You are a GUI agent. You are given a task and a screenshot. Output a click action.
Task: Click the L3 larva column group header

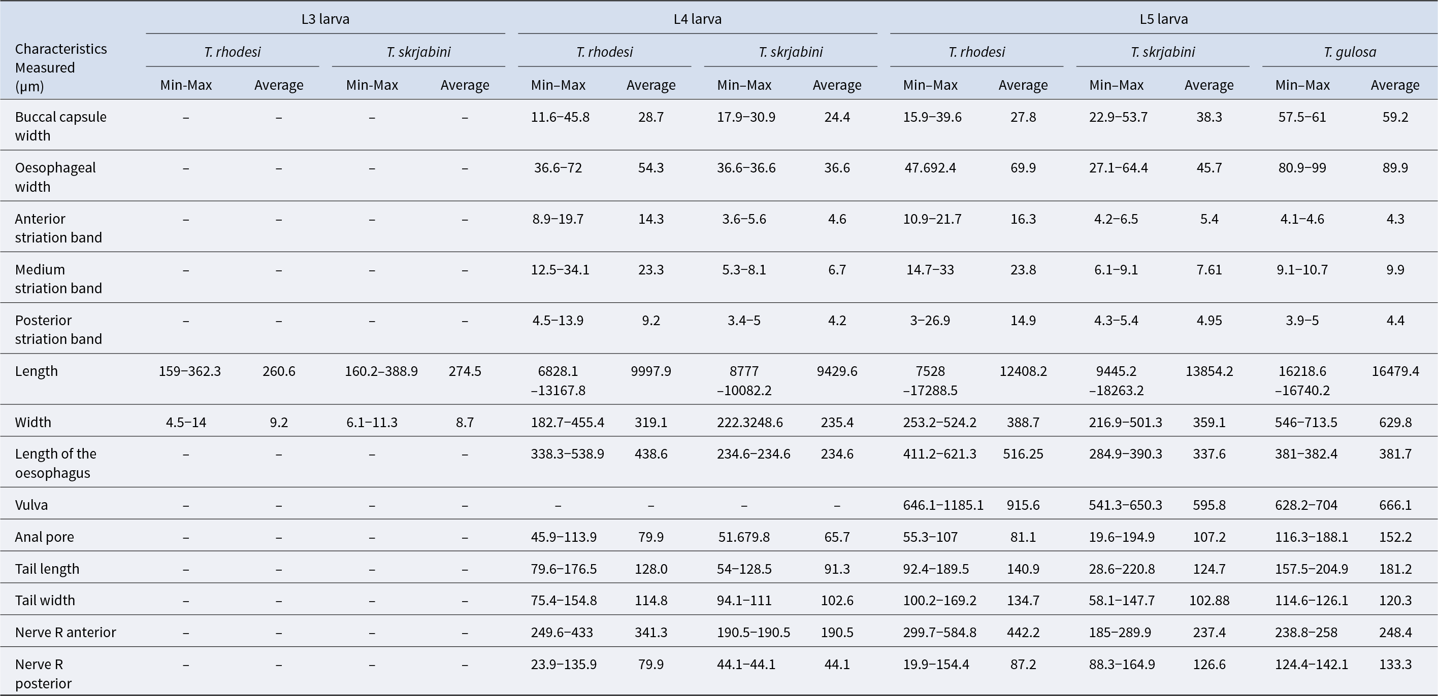(325, 19)
